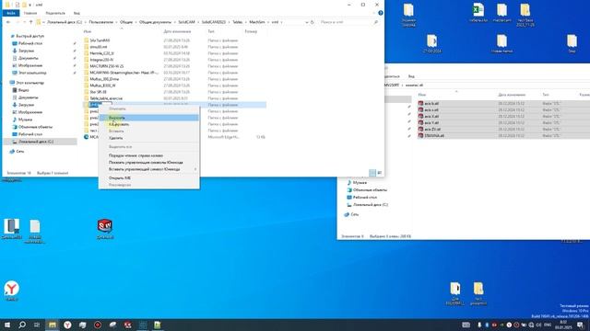Click the File Explorer taskbar icon
The image size is (590, 331).
(x=53, y=325)
